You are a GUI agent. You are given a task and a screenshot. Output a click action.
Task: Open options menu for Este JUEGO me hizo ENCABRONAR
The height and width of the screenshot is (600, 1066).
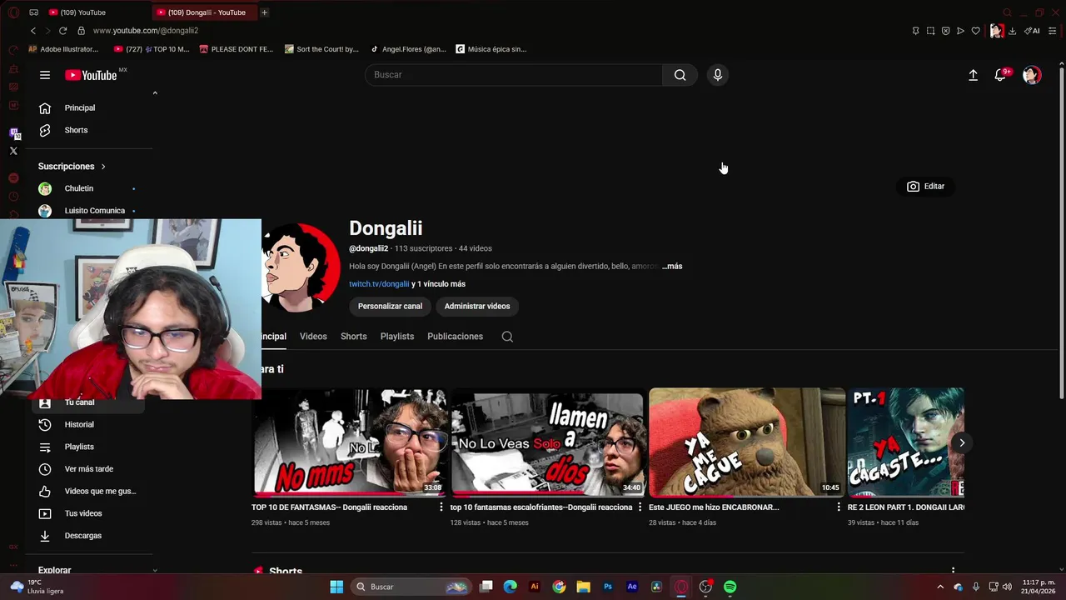(x=839, y=507)
